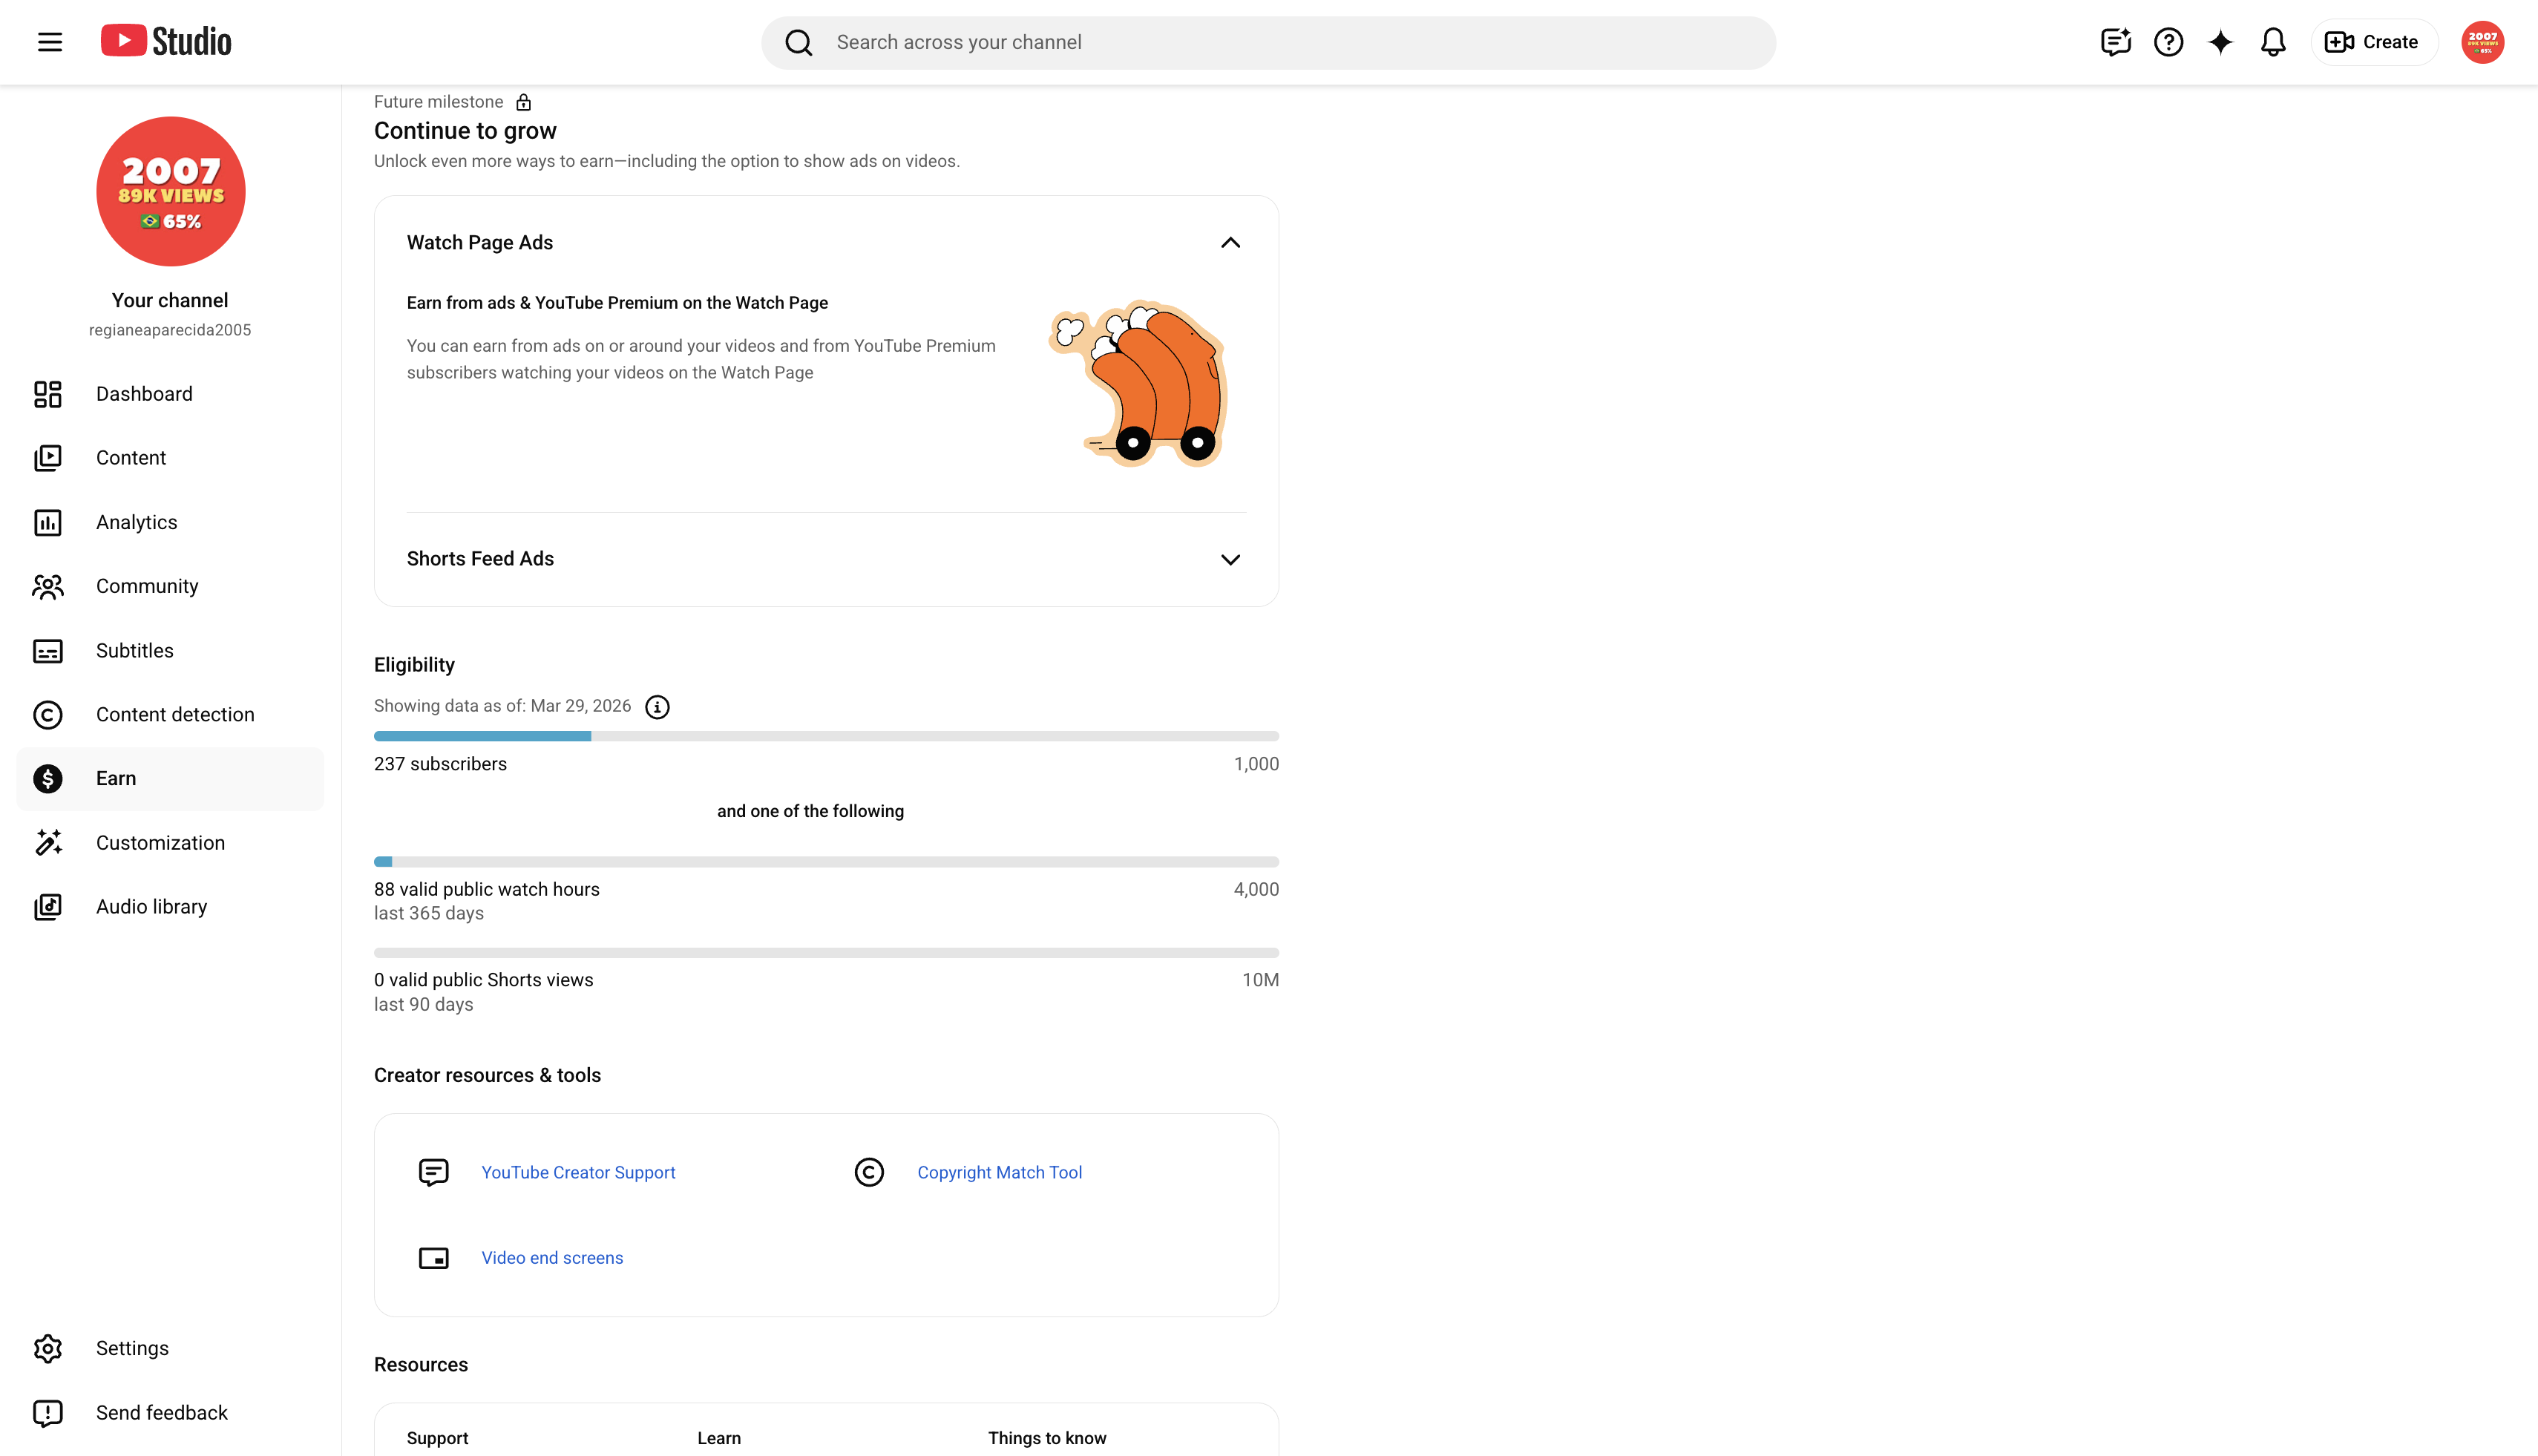Click the Content play library icon
Viewport: 2538px width, 1456px height.
coord(48,458)
